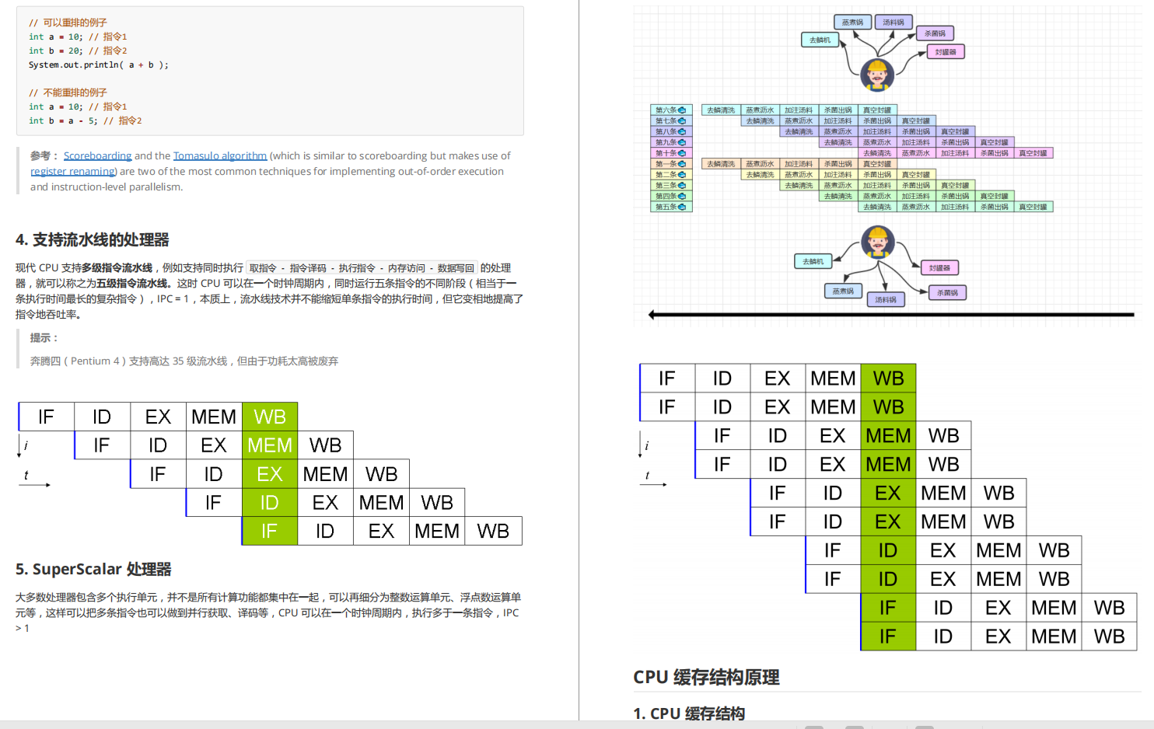Select the CPU 缓存结构原理 heading
Viewport: 1154px width, 729px height.
(x=706, y=677)
